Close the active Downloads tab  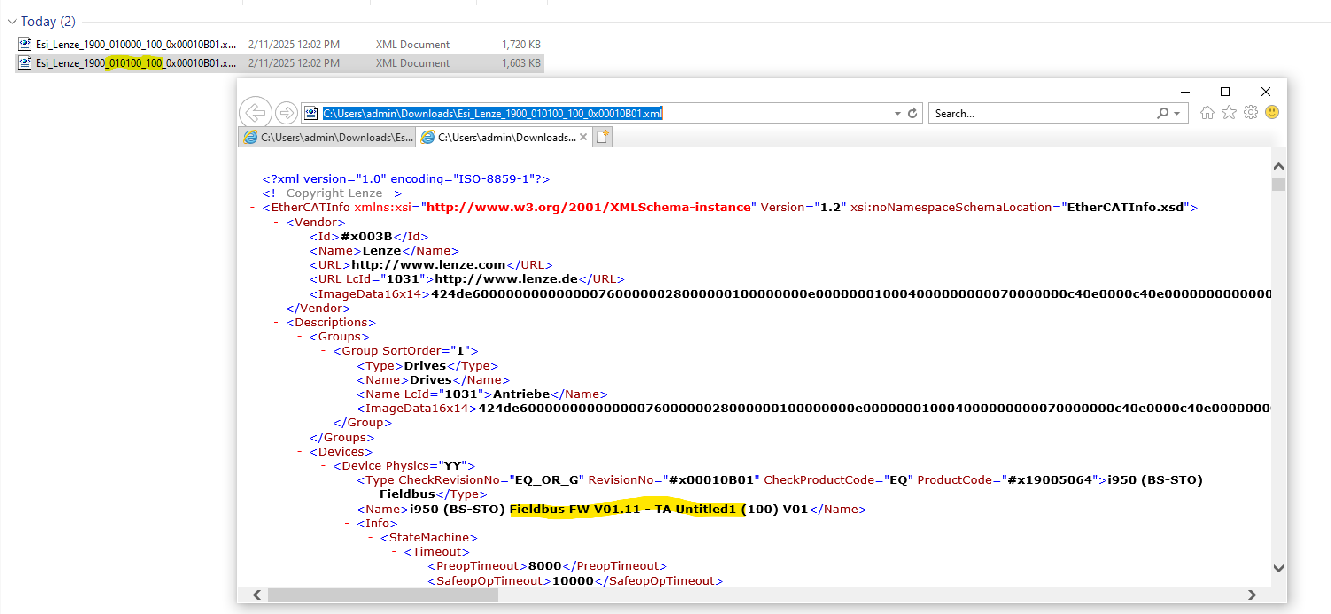click(583, 137)
